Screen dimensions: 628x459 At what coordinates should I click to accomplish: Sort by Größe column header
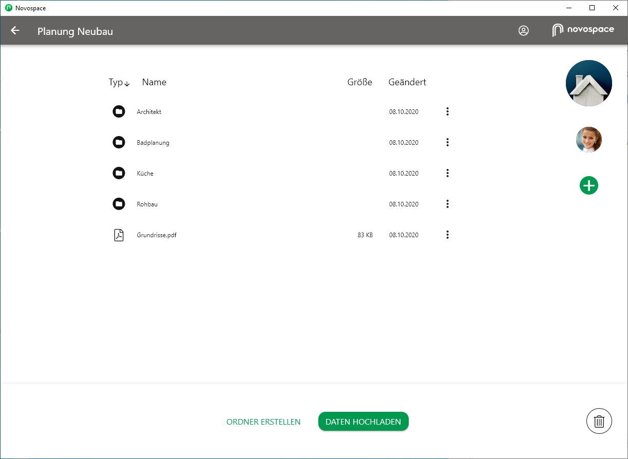360,82
